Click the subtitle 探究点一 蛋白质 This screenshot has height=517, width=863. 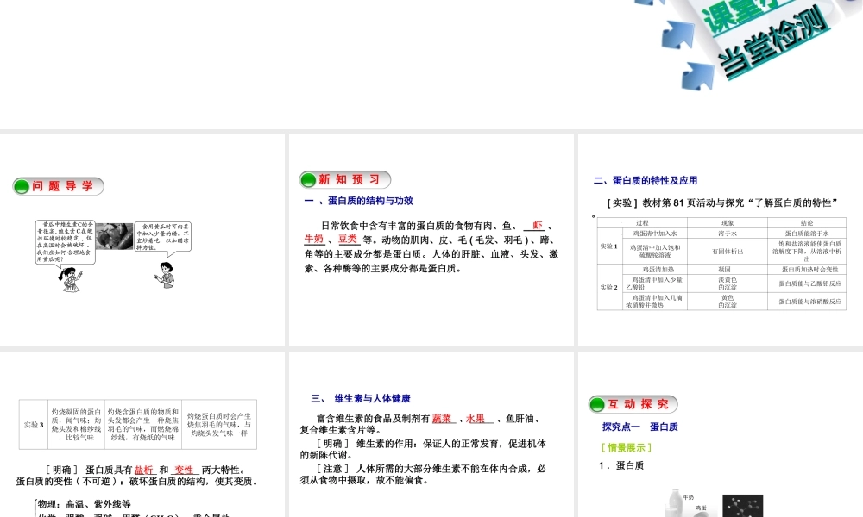pos(640,427)
